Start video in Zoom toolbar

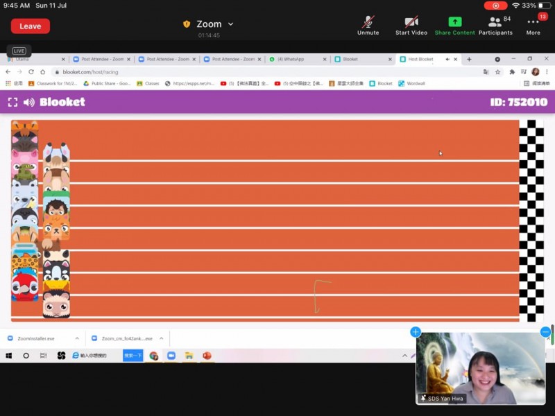pyautogui.click(x=411, y=25)
